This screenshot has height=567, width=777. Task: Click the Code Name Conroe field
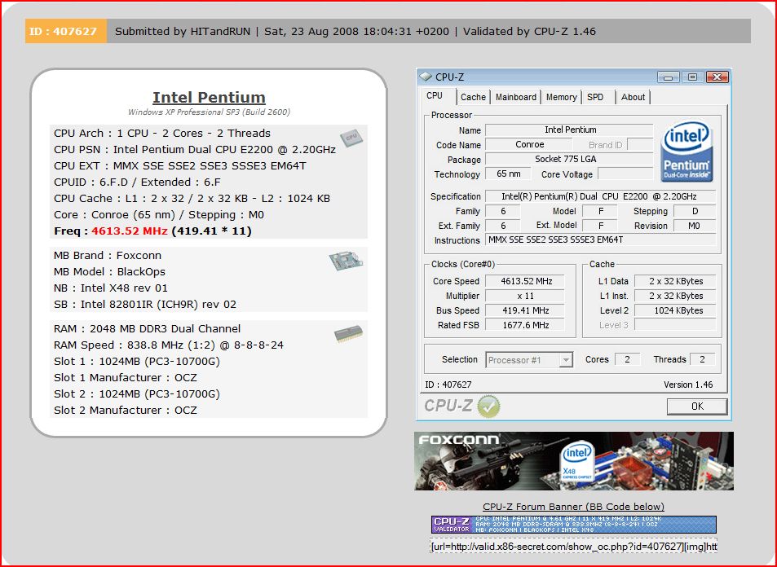click(529, 144)
